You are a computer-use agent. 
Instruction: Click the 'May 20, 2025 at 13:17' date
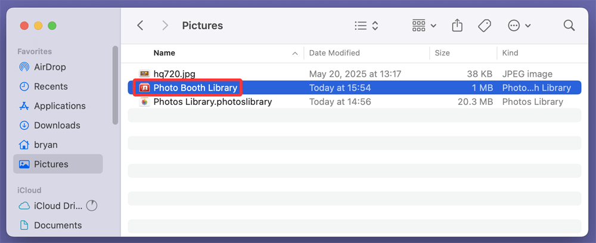tap(355, 74)
